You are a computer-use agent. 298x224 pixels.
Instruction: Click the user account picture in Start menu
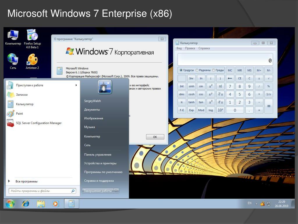pos(105,87)
